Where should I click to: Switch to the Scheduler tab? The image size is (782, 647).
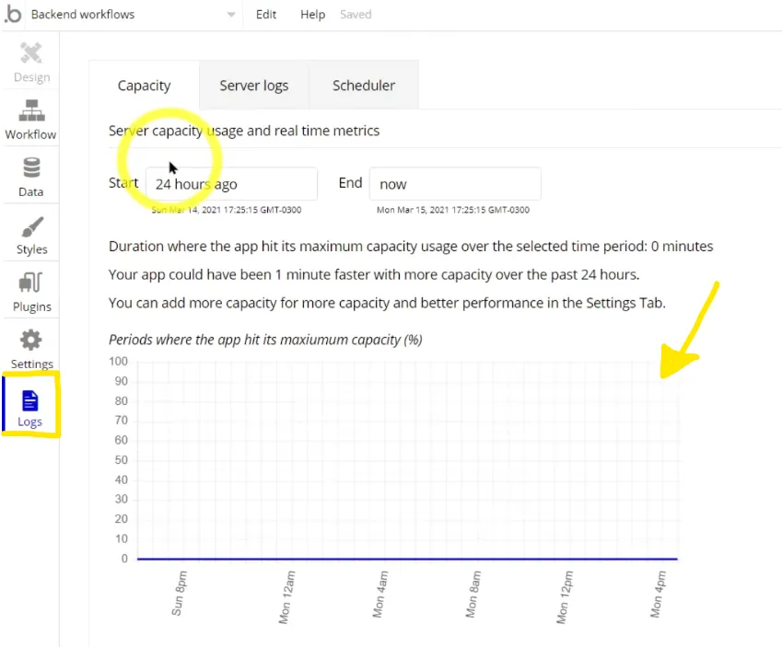coord(364,86)
